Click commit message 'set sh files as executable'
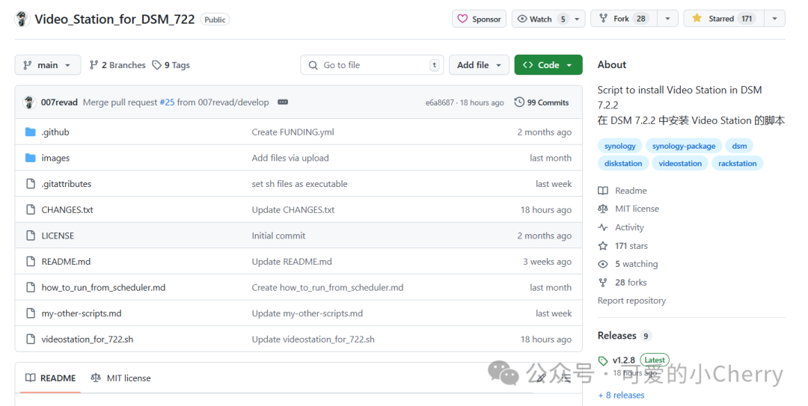The height and width of the screenshot is (406, 808). click(299, 183)
